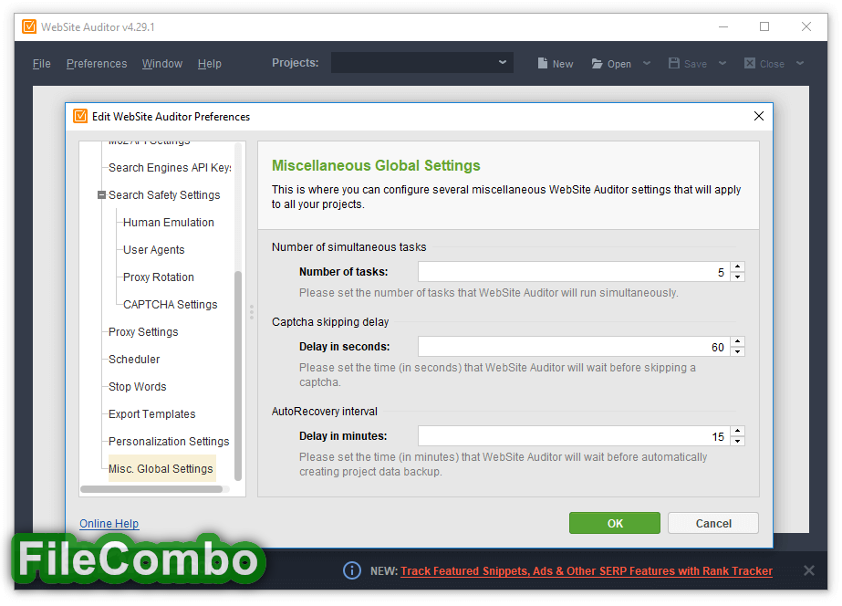Image resolution: width=842 pixels, height=606 pixels.
Task: Select CAPTCHA Settings item
Action: pyautogui.click(x=171, y=305)
